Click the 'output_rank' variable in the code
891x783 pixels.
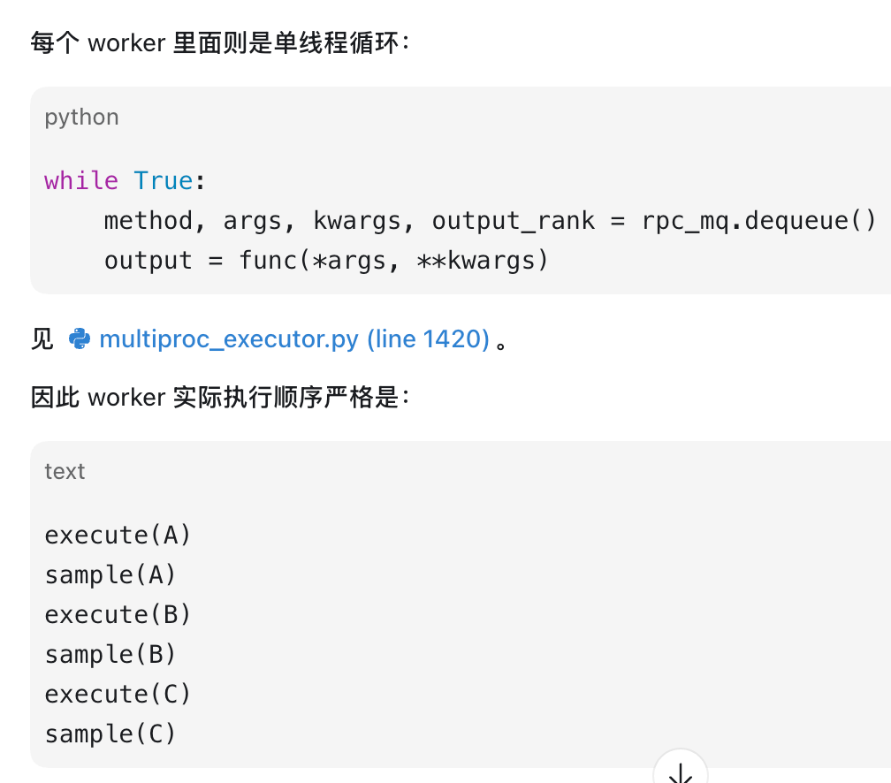[x=513, y=220]
